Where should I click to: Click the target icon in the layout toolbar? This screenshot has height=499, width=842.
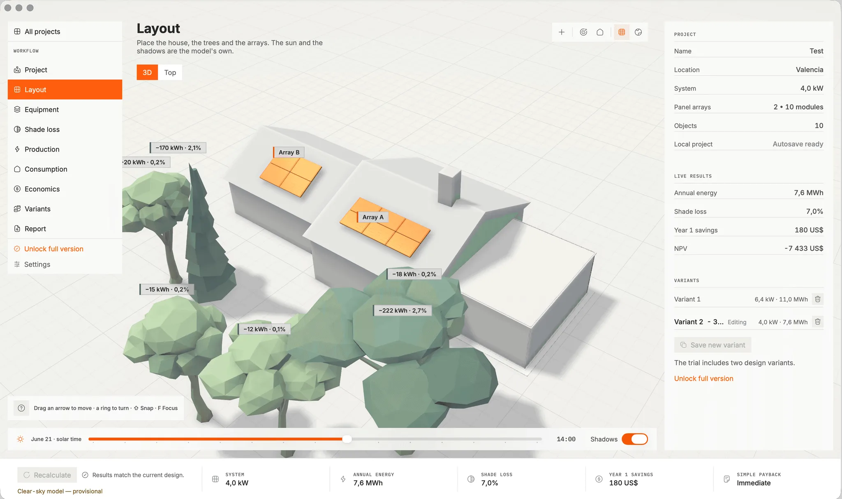pyautogui.click(x=583, y=32)
